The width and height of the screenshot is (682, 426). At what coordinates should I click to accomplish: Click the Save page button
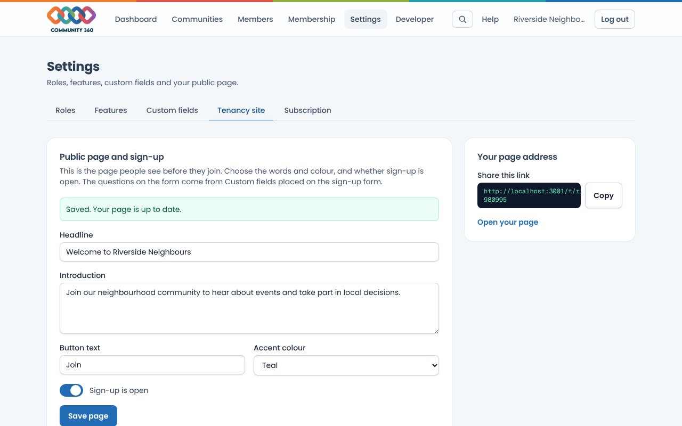coord(88,416)
